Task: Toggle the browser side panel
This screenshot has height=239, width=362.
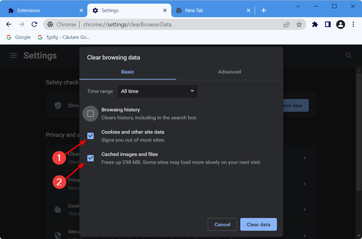Action: (x=328, y=25)
